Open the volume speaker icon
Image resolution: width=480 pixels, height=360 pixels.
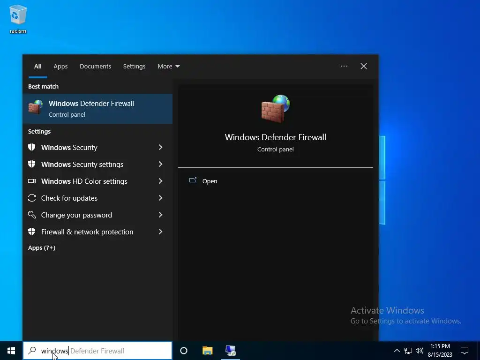[420, 351]
